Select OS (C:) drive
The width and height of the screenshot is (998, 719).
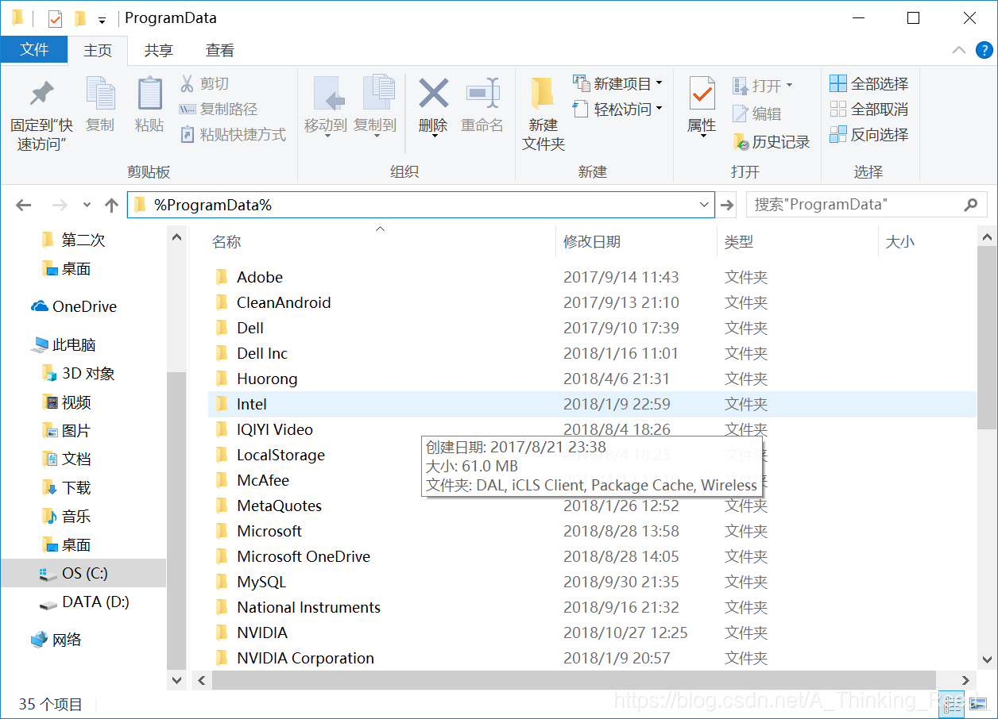coord(83,573)
